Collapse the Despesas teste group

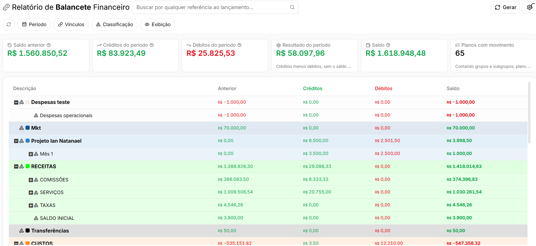(x=16, y=102)
